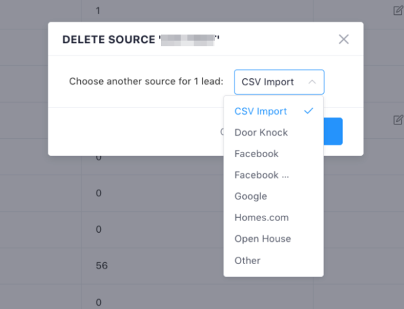Select the highlighted CSV Import option in the list
The width and height of the screenshot is (404, 309).
[261, 111]
